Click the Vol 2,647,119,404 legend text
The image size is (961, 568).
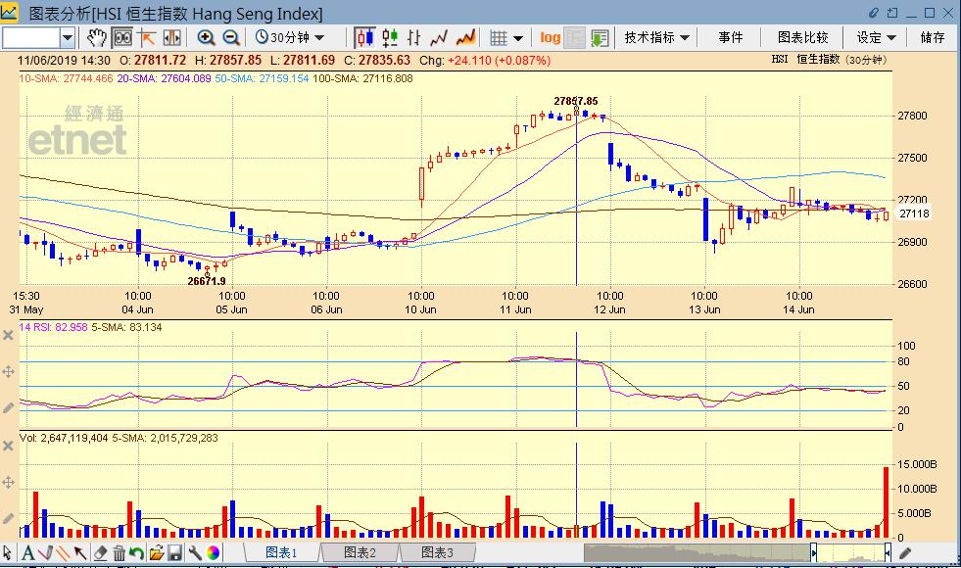64,438
